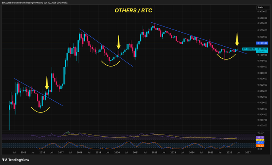Click the 2020 time axis label
272x165 pixels.
click(x=117, y=152)
